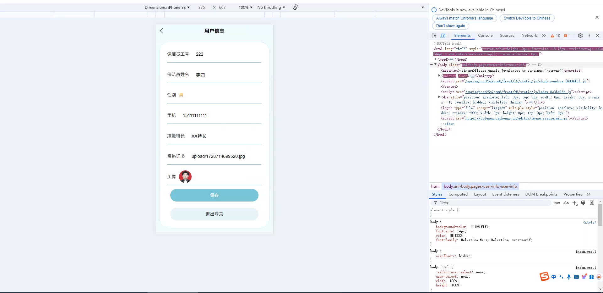Image resolution: width=603 pixels, height=293 pixels.
Task: Toggle Chinese input mode 中 icon
Action: click(x=553, y=277)
